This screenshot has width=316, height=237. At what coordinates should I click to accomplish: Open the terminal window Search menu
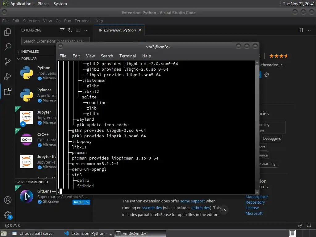(107, 56)
